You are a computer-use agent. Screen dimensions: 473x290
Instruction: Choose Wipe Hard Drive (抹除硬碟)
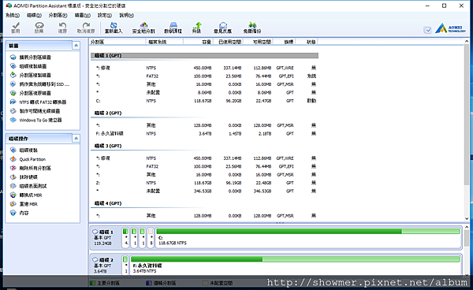pos(24,177)
